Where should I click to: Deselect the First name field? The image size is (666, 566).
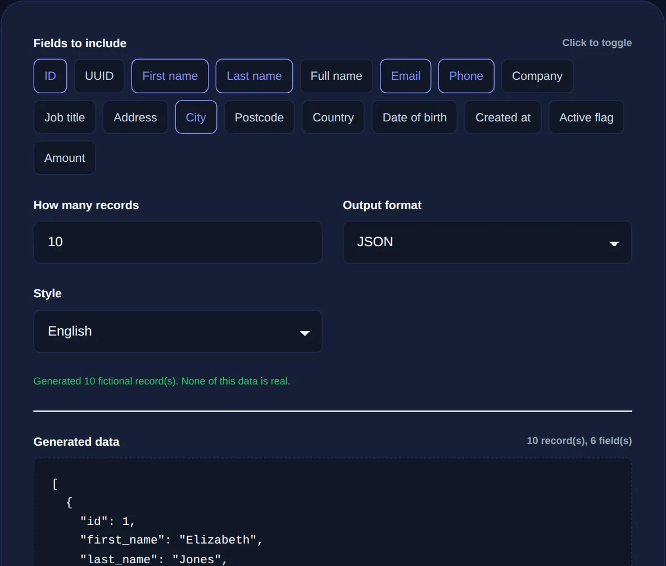click(x=170, y=76)
